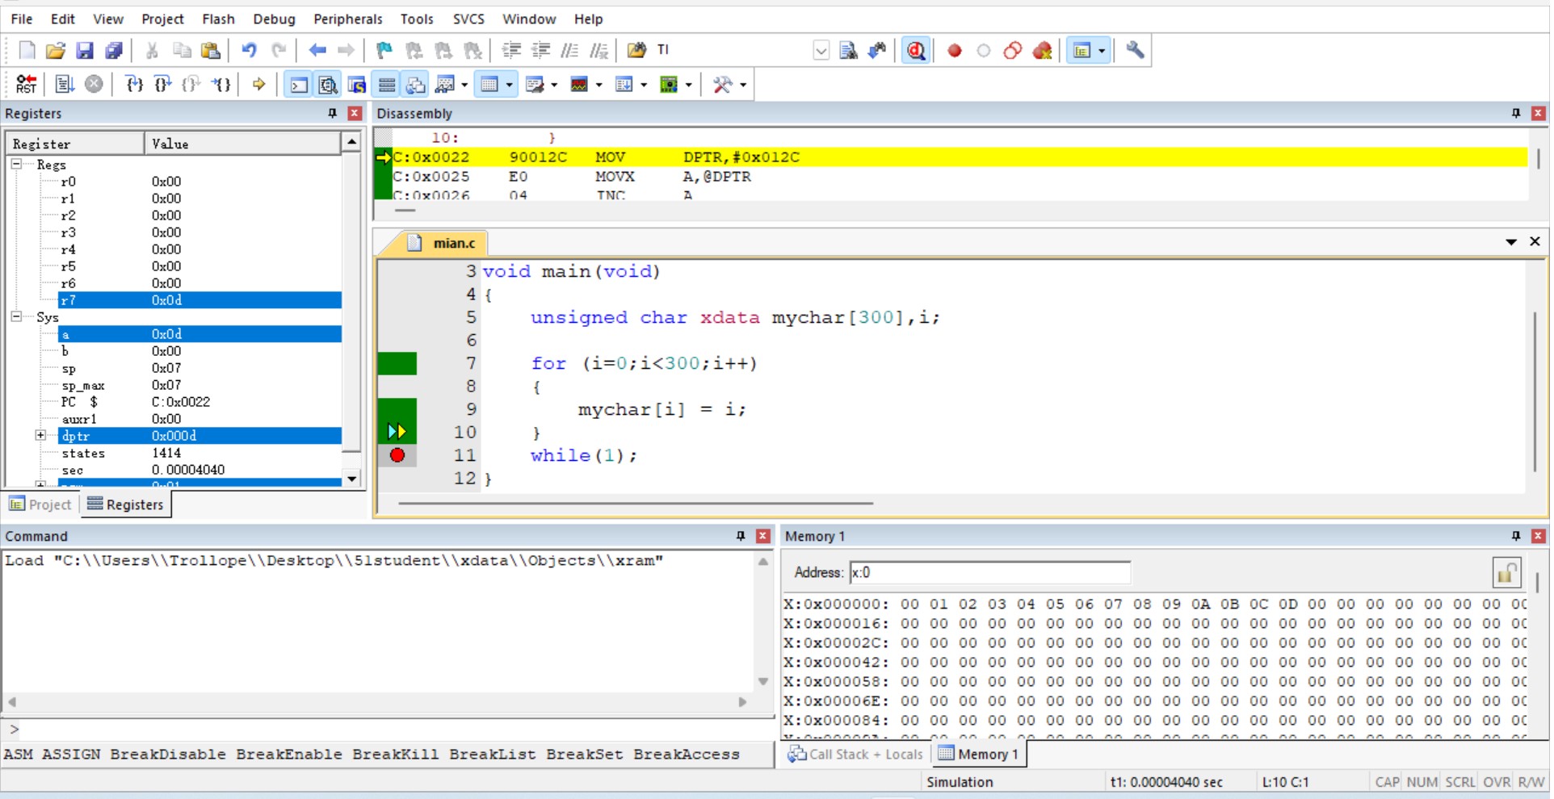Save all files icon
The image size is (1554, 799).
114,50
